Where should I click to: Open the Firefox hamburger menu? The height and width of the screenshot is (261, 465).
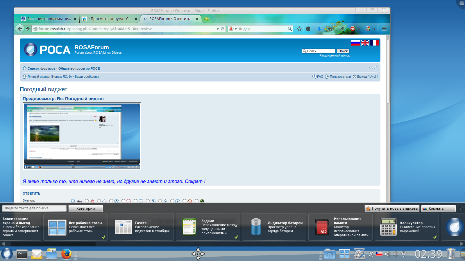[x=384, y=29]
